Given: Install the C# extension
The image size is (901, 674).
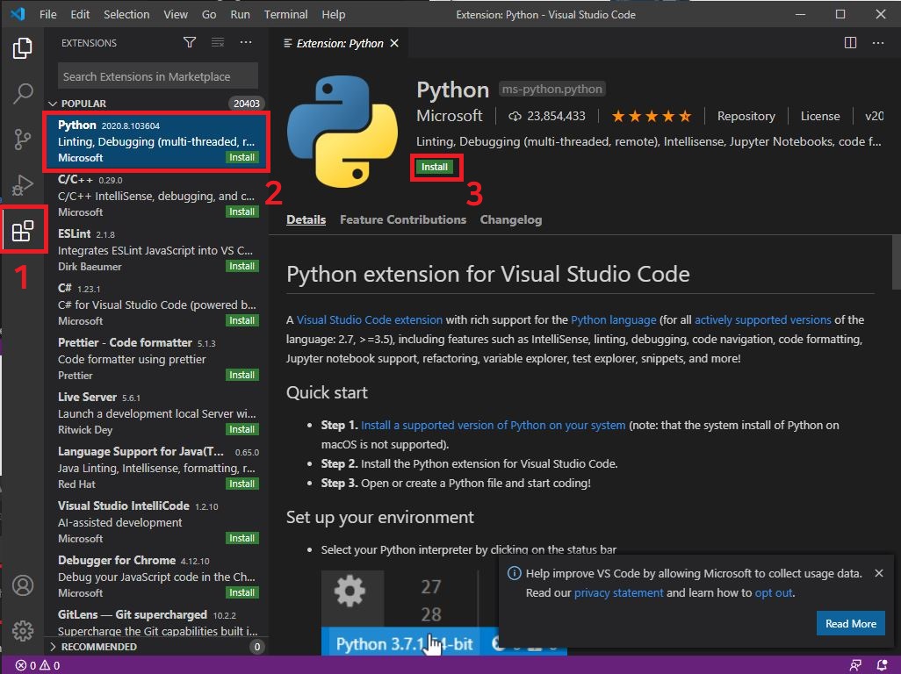Looking at the screenshot, I should click(241, 320).
